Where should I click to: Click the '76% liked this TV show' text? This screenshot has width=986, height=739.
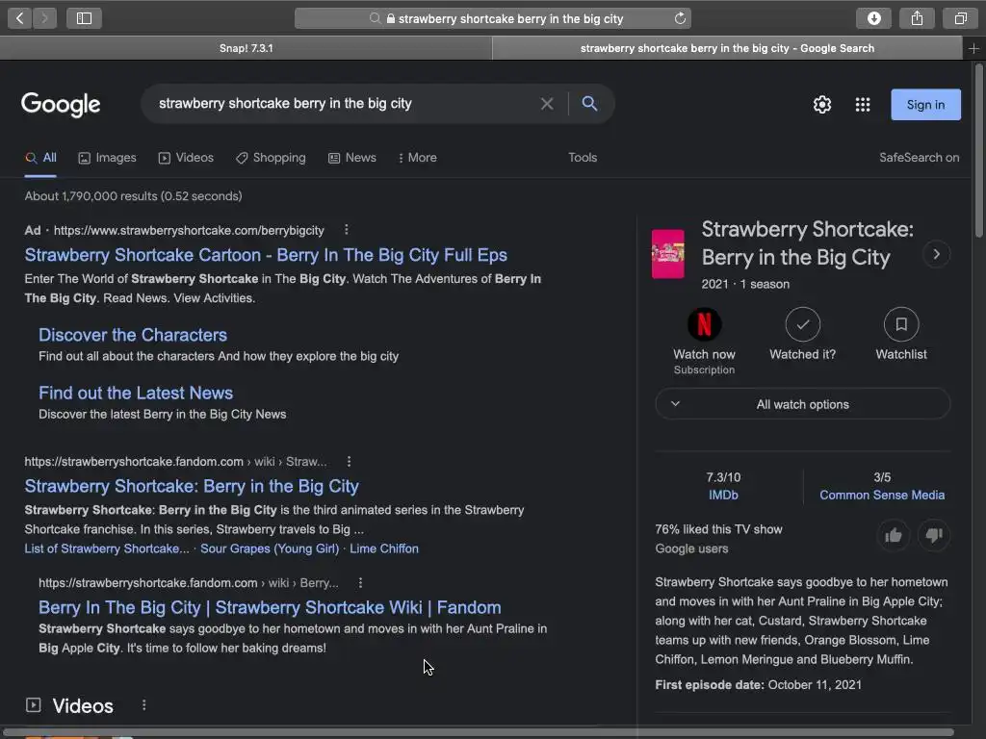[718, 529]
